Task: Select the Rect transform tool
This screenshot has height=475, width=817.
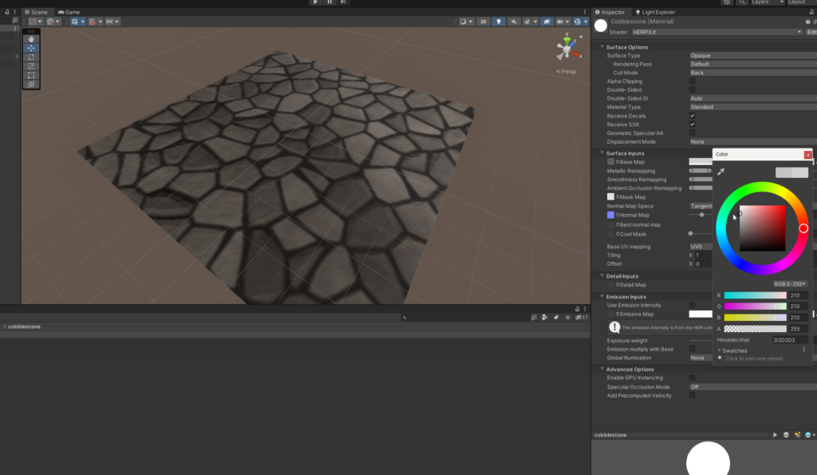Action: coord(31,75)
